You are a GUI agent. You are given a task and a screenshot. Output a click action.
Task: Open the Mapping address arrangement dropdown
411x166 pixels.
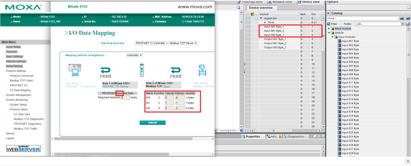tap(134, 55)
